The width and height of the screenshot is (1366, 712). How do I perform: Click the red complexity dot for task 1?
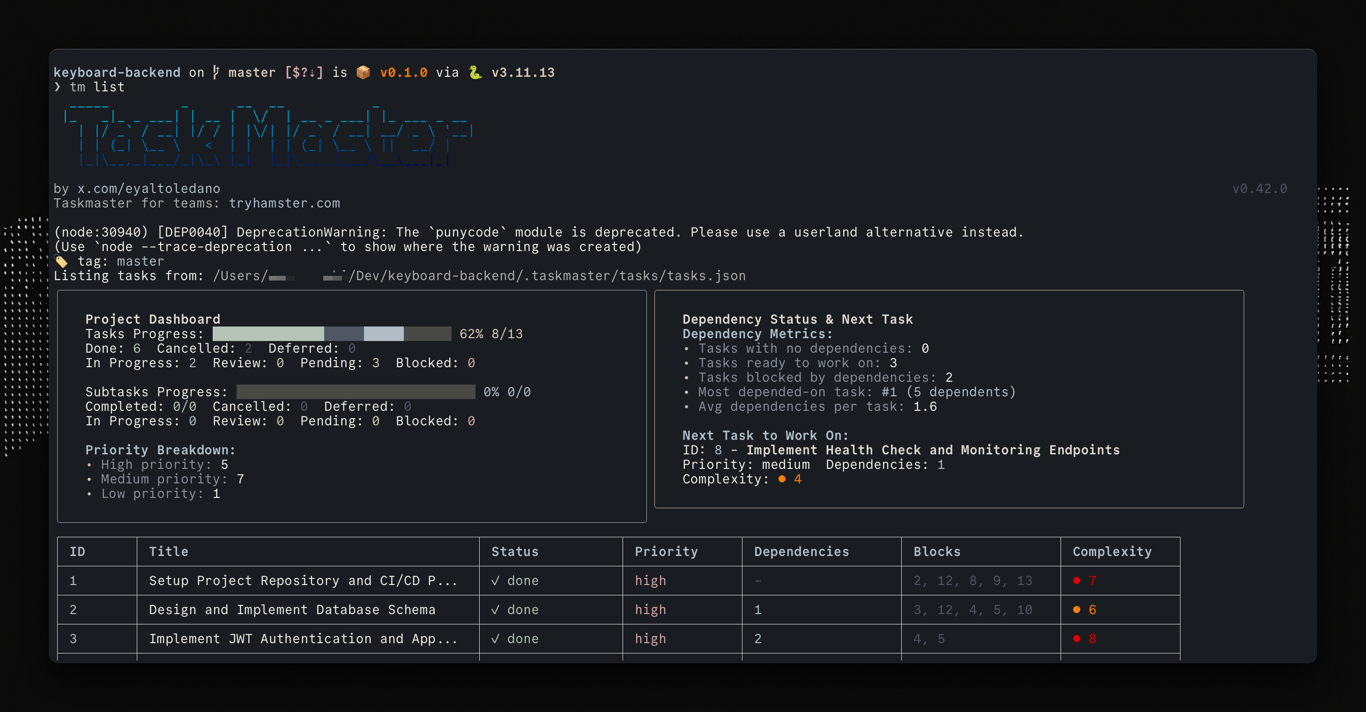[1076, 580]
